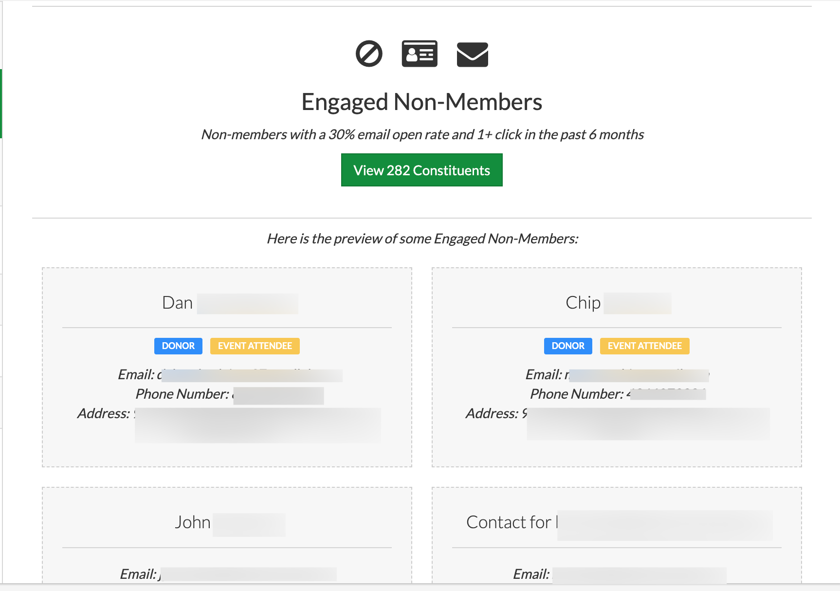Click Chip's address field
The width and height of the screenshot is (840, 591).
[646, 424]
